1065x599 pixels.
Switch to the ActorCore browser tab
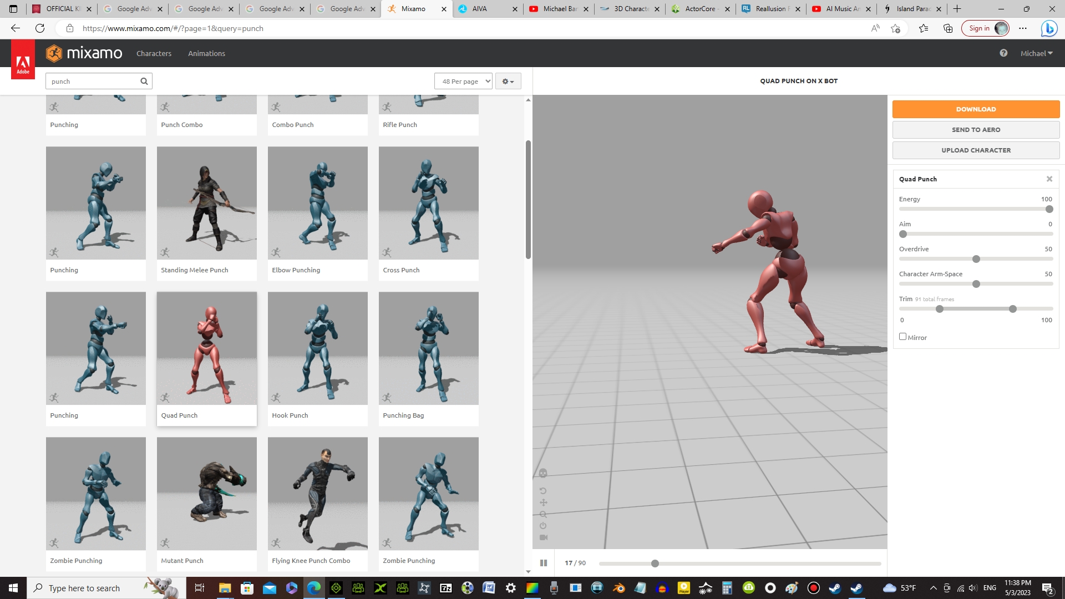700,9
